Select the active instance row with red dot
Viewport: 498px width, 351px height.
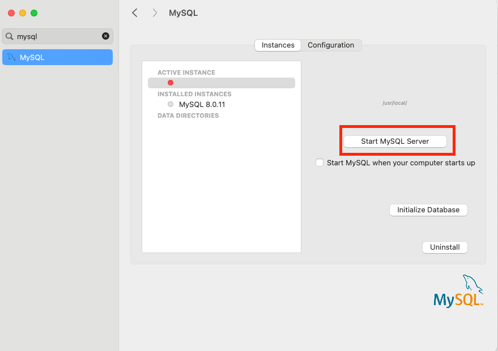click(222, 83)
